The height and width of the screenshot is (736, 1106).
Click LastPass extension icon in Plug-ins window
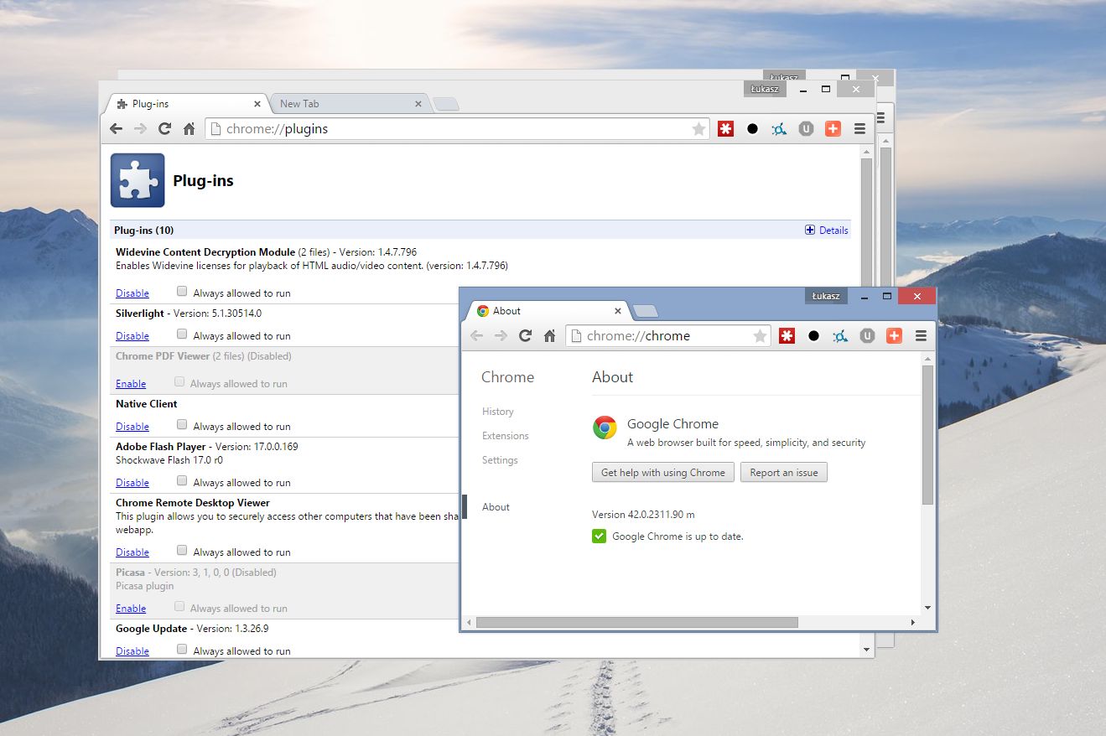725,129
